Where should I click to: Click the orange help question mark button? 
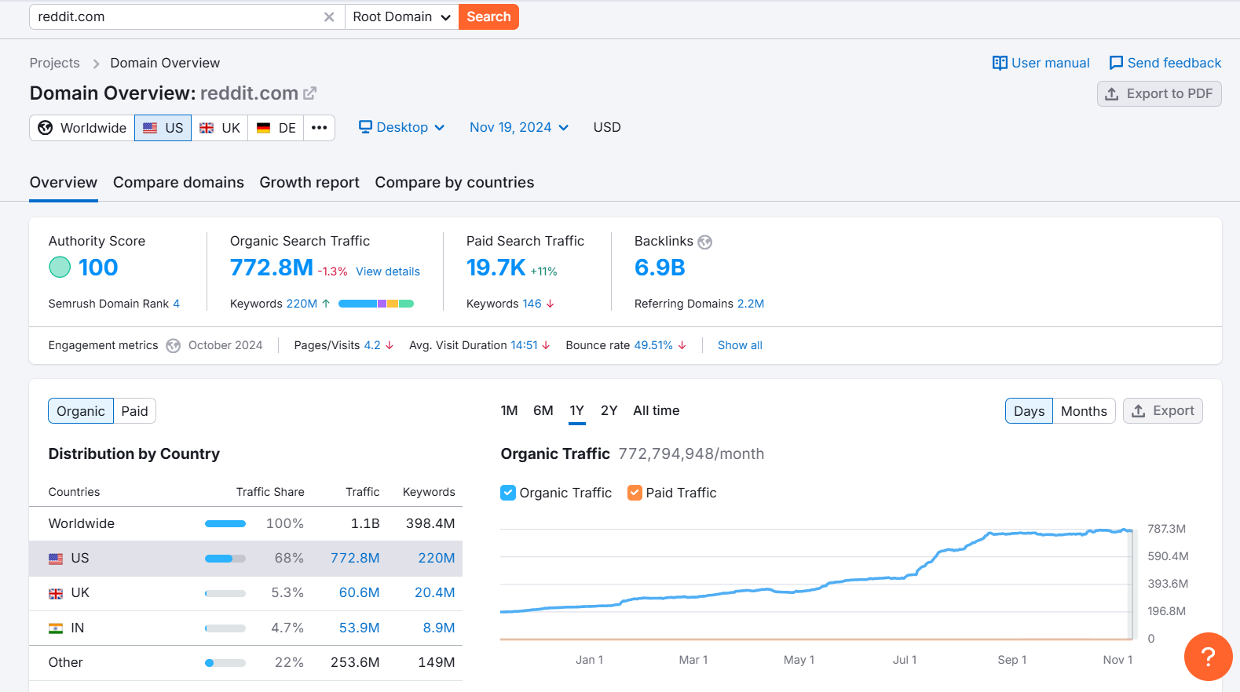click(1208, 657)
